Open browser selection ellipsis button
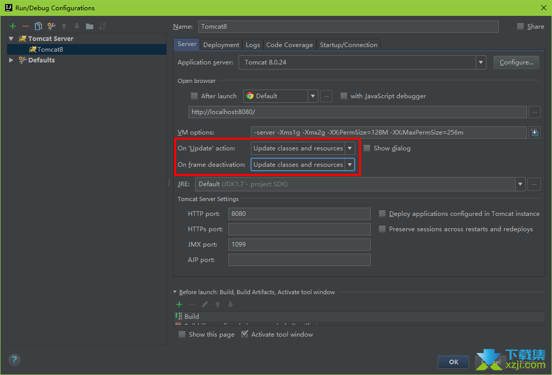The height and width of the screenshot is (375, 552). (x=326, y=96)
